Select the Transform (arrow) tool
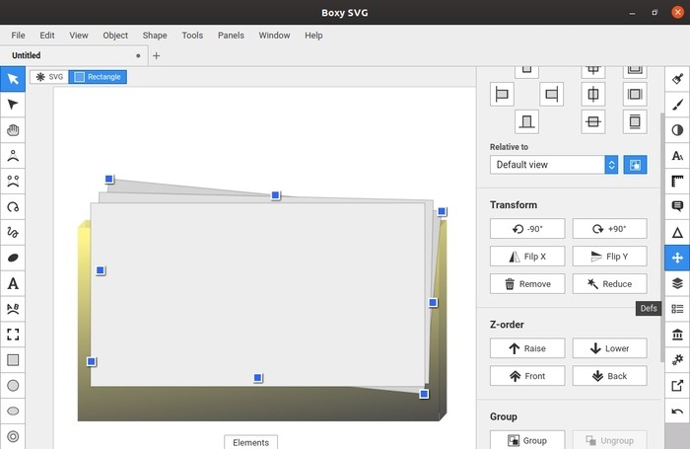 coord(13,79)
